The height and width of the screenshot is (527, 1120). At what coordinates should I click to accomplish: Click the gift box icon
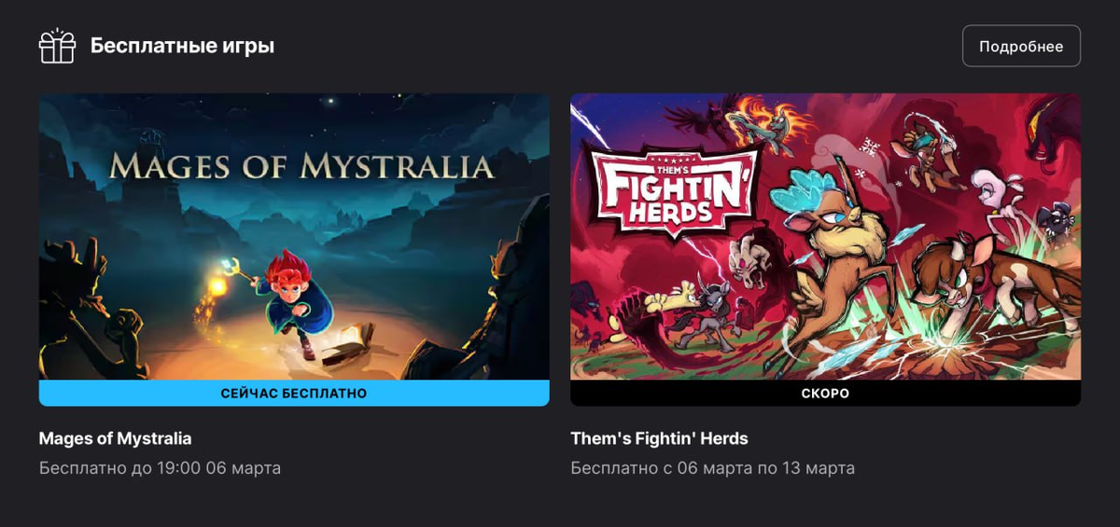[57, 46]
